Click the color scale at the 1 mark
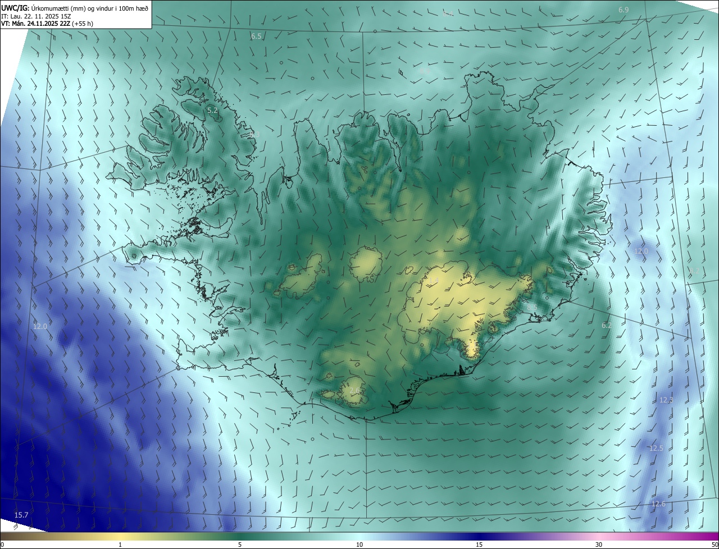 point(120,545)
